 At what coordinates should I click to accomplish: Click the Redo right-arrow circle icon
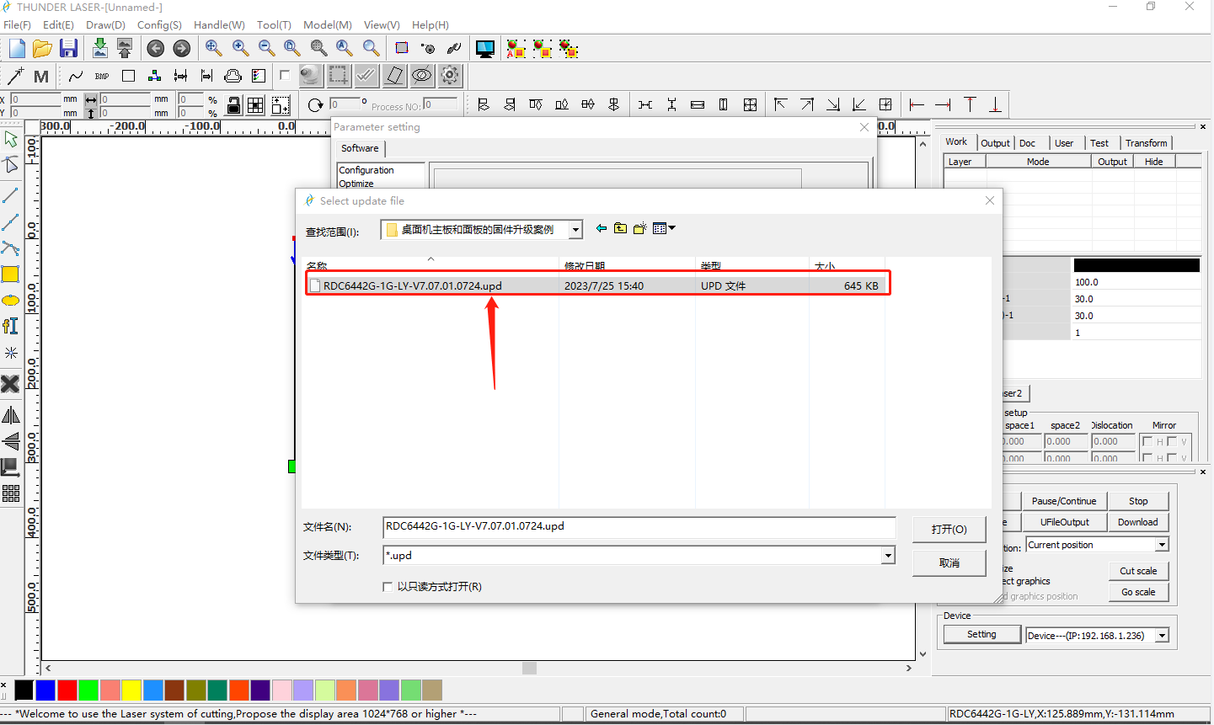[x=181, y=49]
